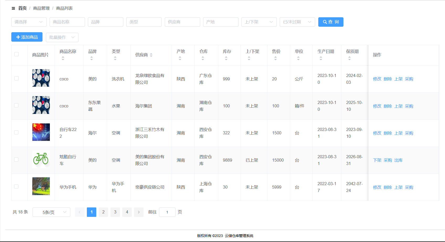Click the 前往 page number input
Screen dimensions: 445x242
pos(167,212)
